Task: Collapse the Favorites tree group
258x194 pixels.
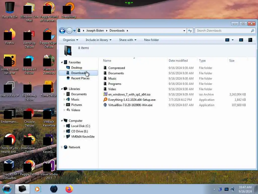Action: [x=62, y=62]
